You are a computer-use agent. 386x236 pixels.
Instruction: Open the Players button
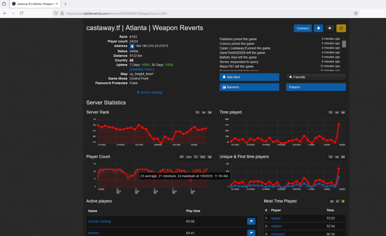[x=316, y=87]
